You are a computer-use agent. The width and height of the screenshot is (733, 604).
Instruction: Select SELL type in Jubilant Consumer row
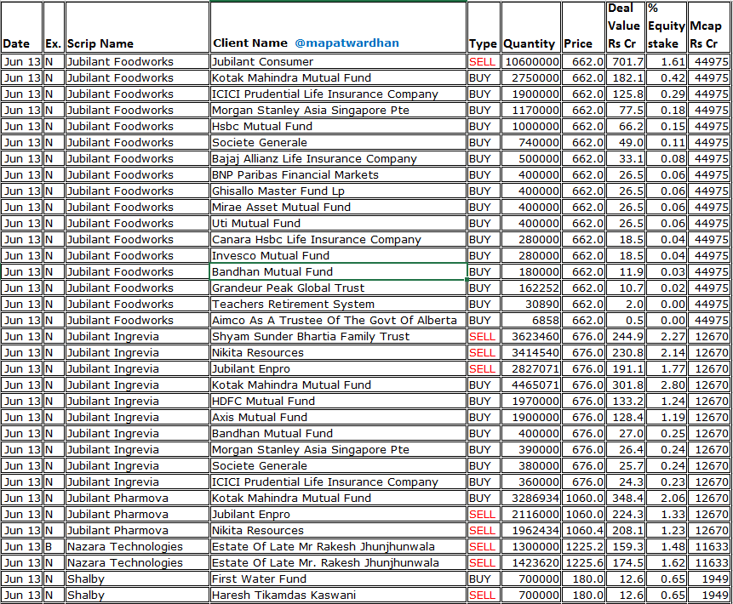484,61
